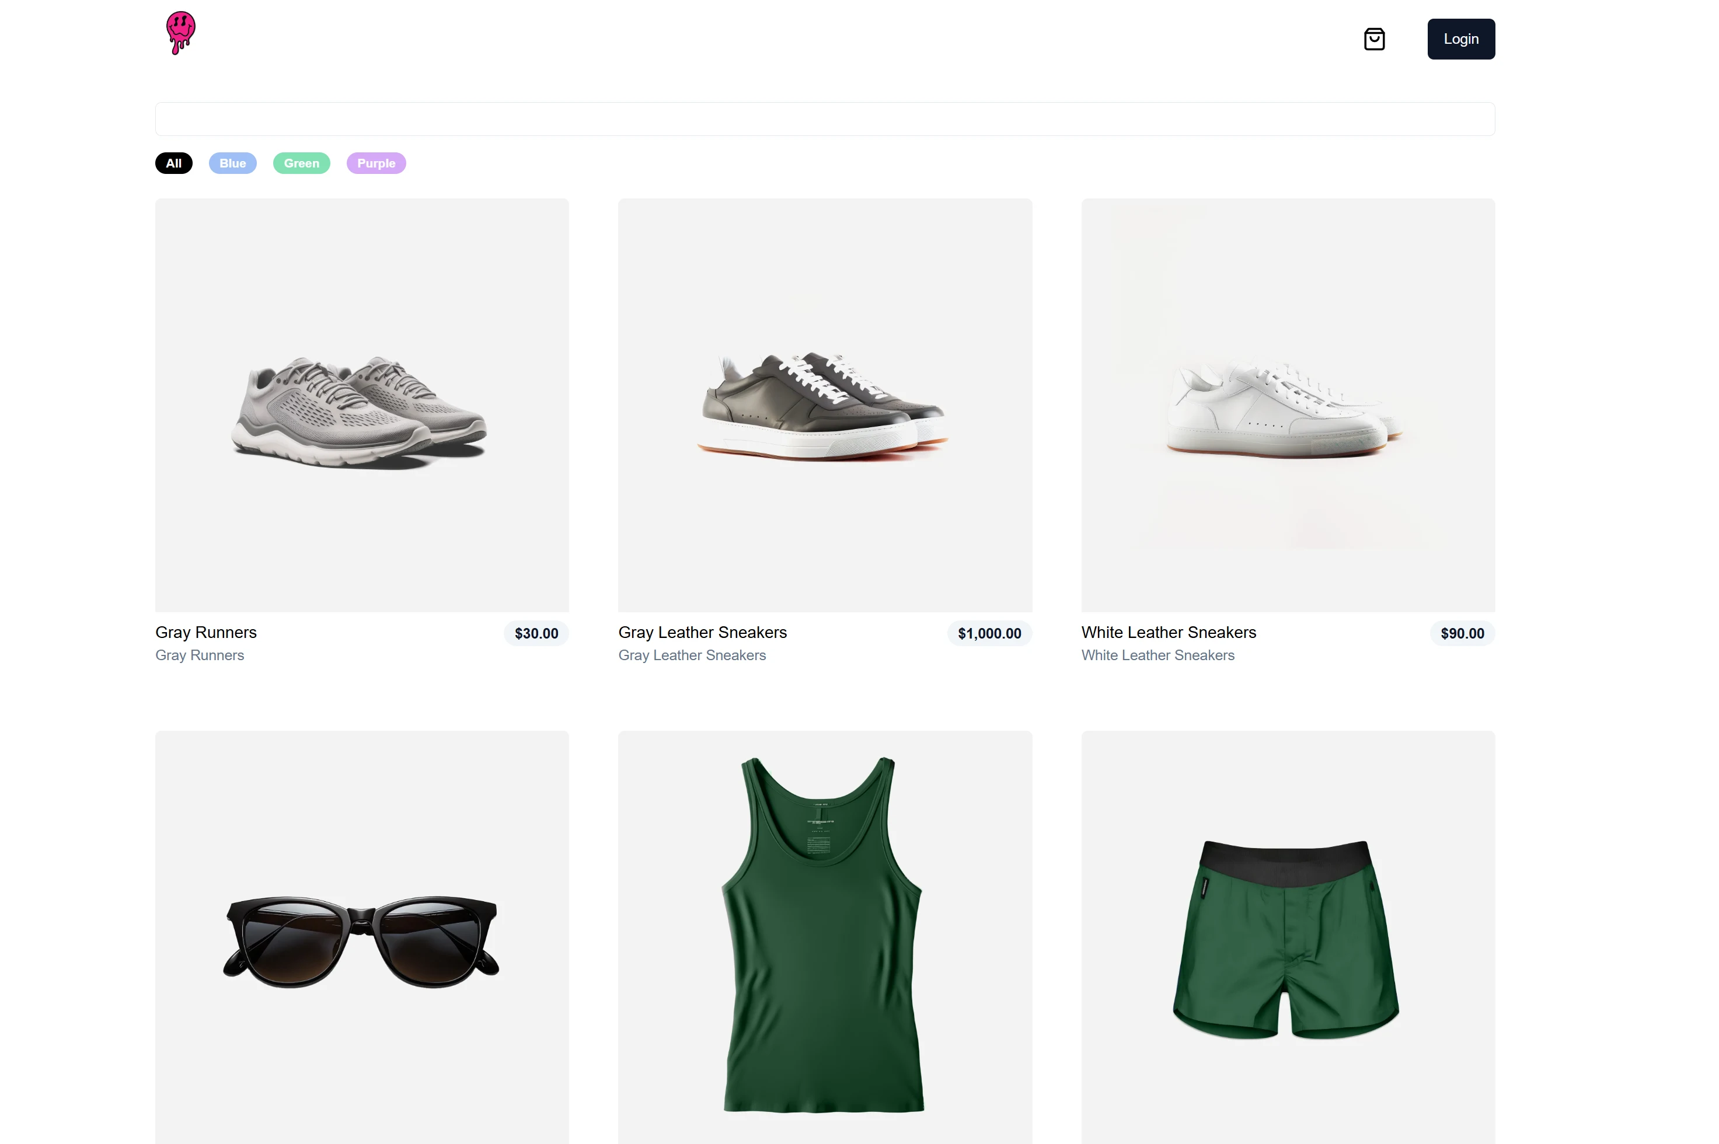This screenshot has width=1719, height=1144.
Task: Click the $90.00 price badge
Action: [1462, 633]
